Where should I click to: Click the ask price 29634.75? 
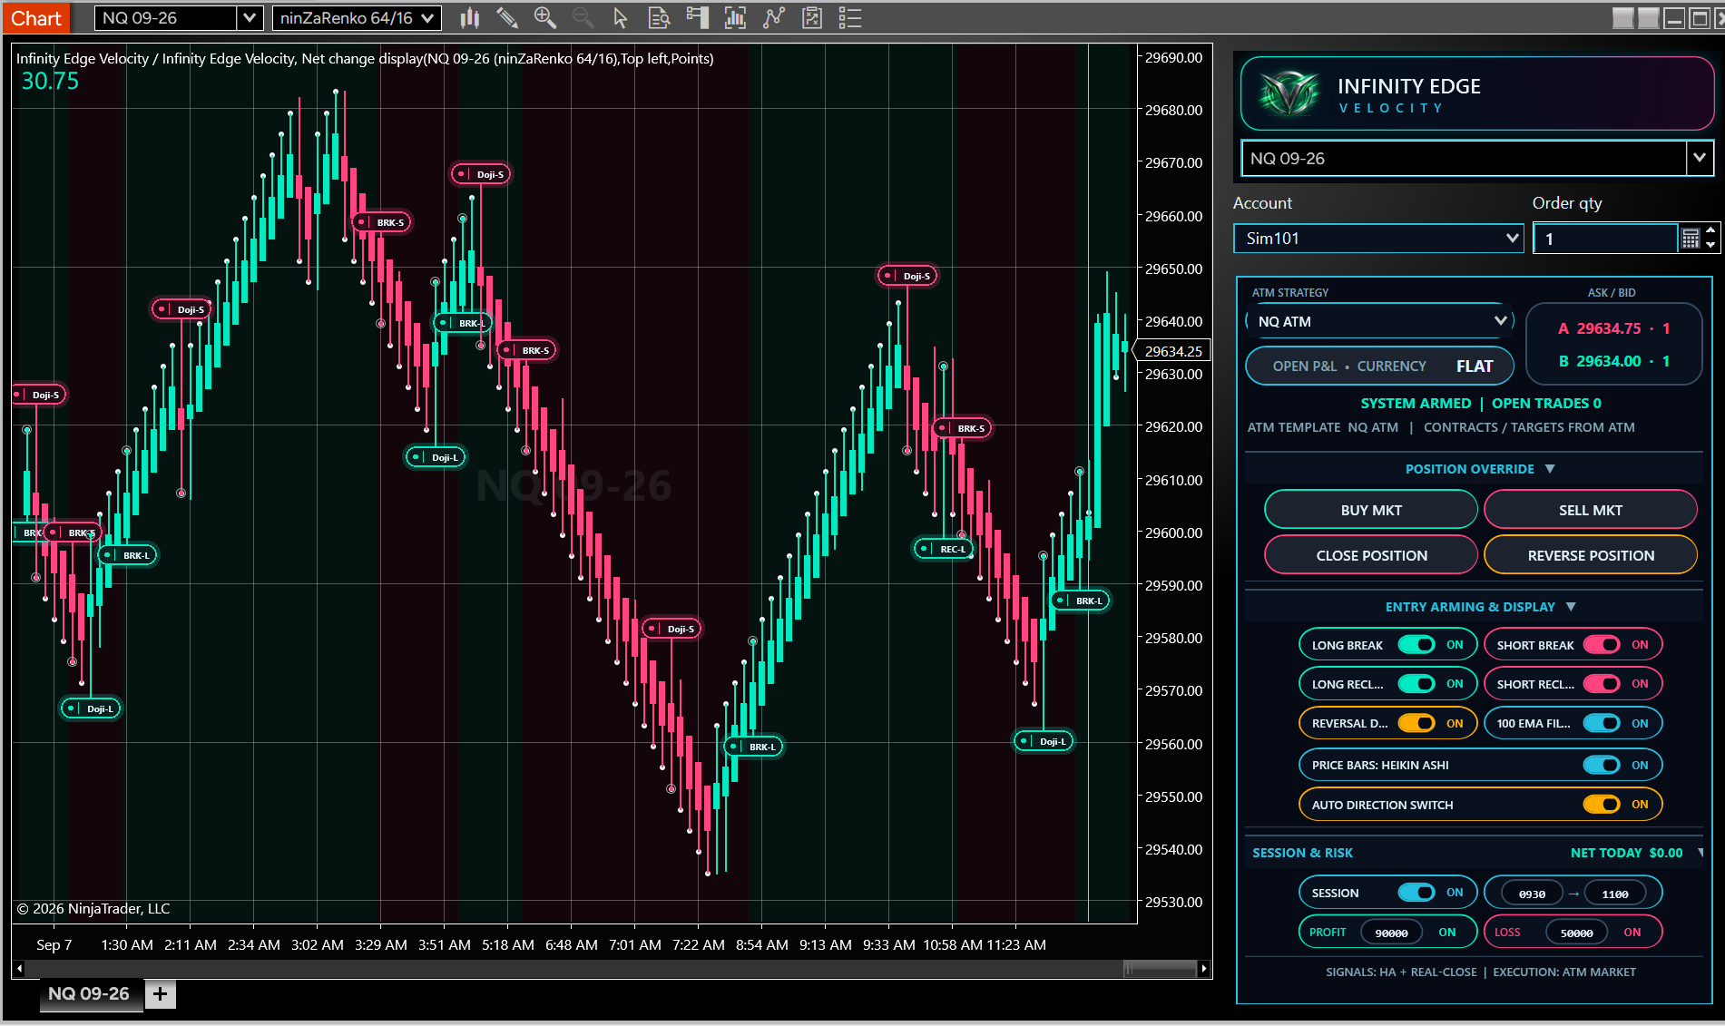tap(1608, 328)
